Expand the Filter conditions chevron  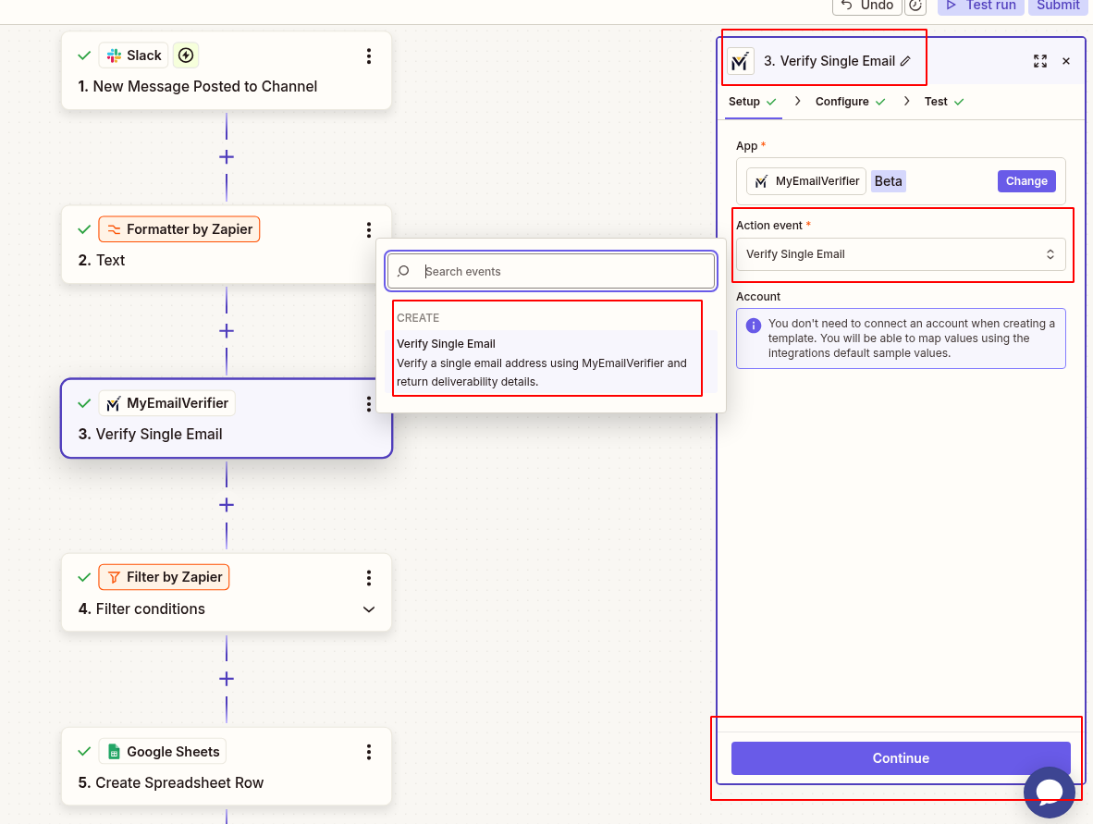[x=369, y=609]
